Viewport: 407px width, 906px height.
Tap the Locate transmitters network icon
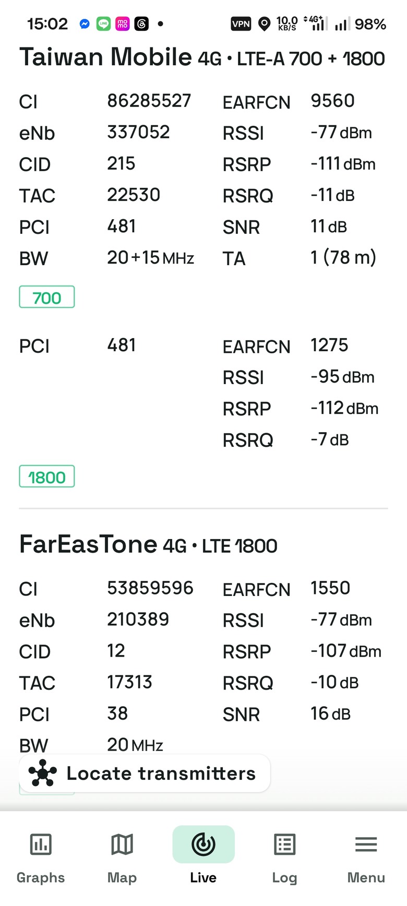tap(43, 773)
